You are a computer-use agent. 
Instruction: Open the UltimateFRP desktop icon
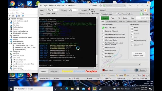tap(21, 76)
